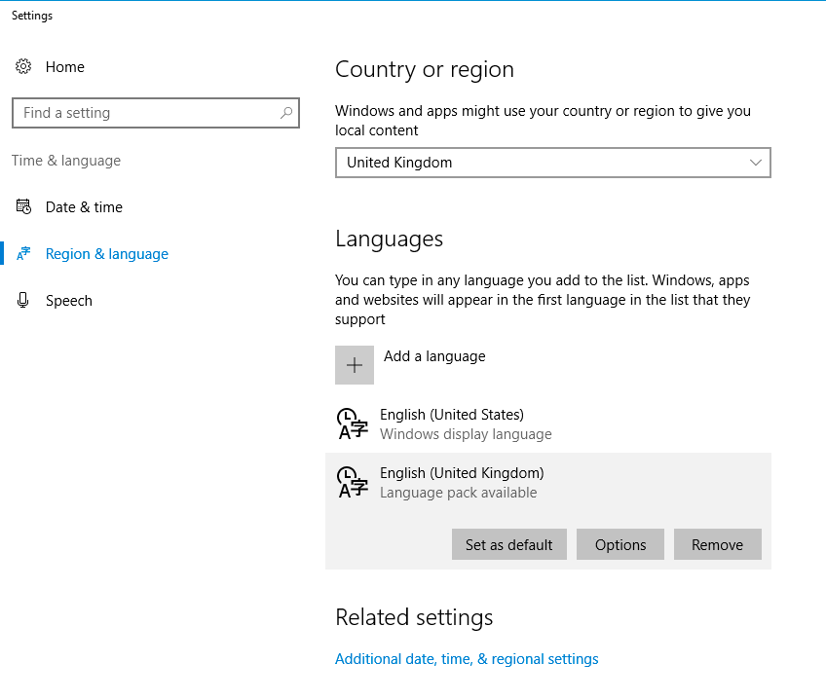
Task: Click the Languages heading
Action: 390,239
